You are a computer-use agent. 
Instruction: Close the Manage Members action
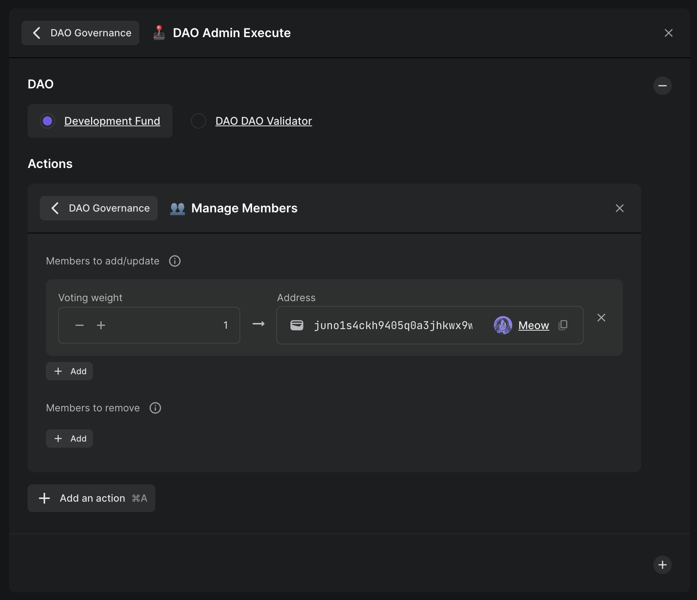coord(619,208)
